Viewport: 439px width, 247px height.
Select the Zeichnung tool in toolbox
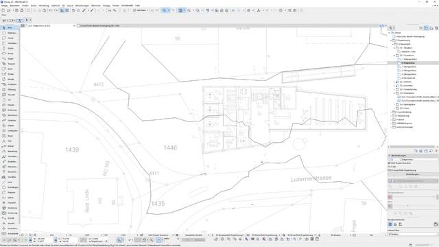tap(9, 213)
